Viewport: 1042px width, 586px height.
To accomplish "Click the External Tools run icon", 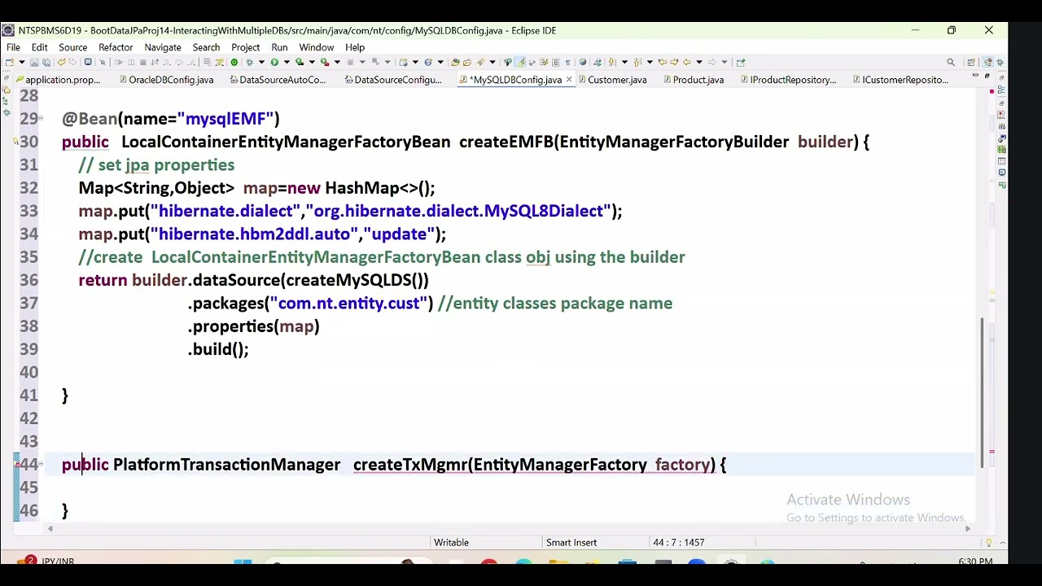I will (324, 62).
